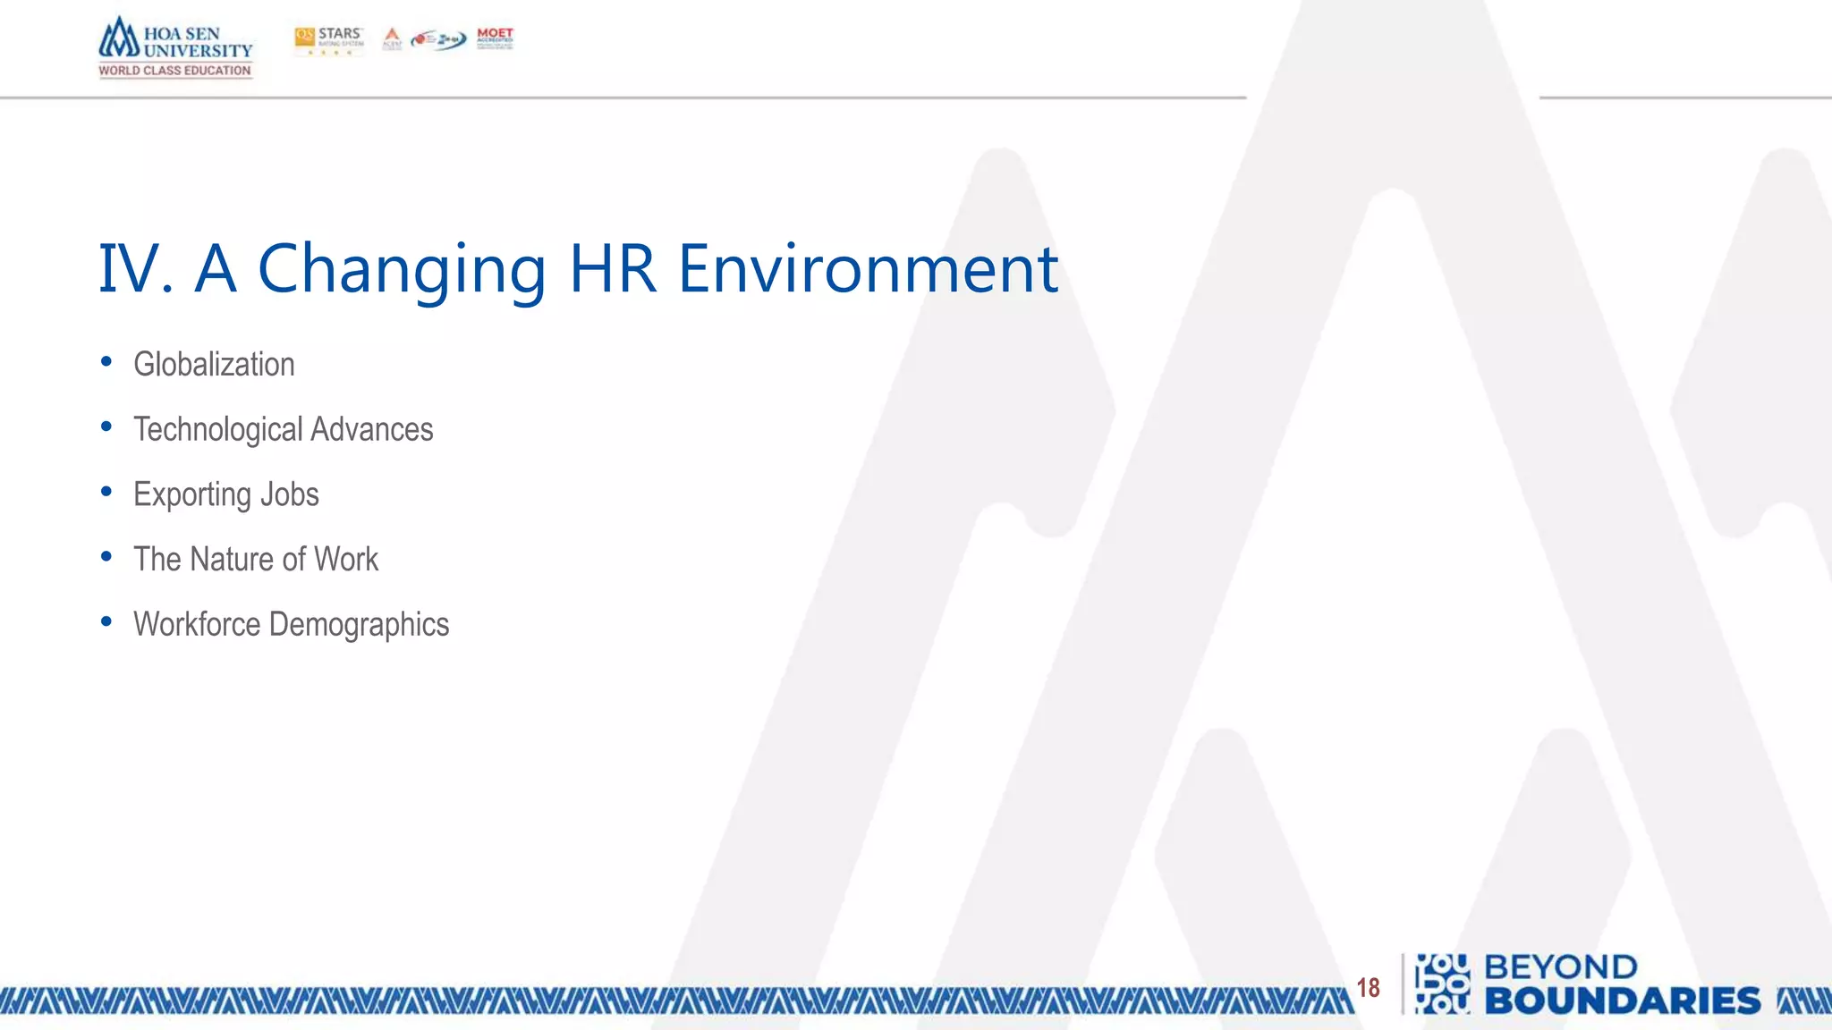The width and height of the screenshot is (1832, 1030).
Task: Click the World Class Education tagline
Action: 175,71
